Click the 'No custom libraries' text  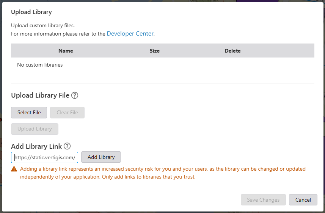[40, 65]
